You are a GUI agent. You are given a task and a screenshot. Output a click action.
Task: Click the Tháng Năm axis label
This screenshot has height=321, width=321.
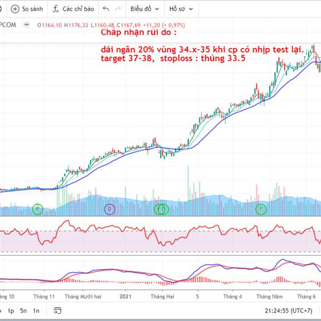(x=270, y=296)
